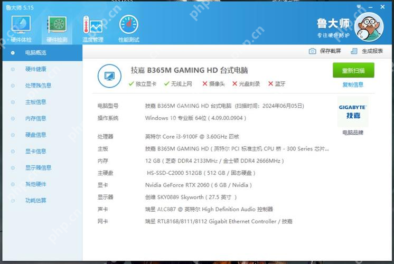394x264 pixels.
Task: Click the 摄像头 cross indicator
Action: pos(213,84)
